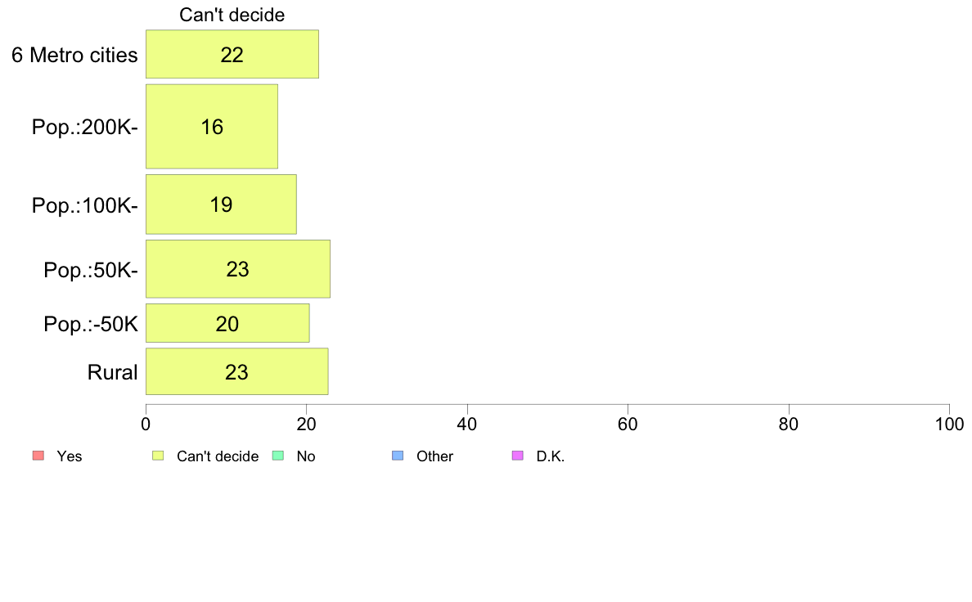Screen dimensions: 972x602
Task: Click the 100 tick on the axis
Action: tap(949, 424)
